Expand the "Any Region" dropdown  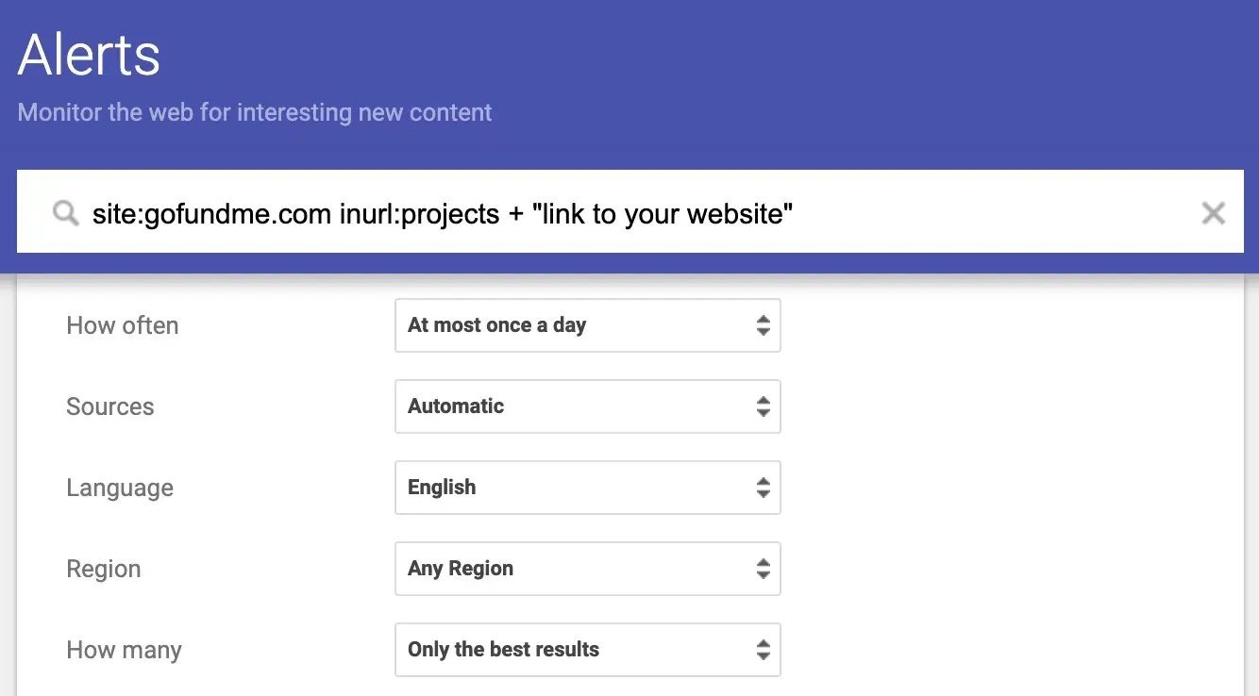click(x=586, y=569)
